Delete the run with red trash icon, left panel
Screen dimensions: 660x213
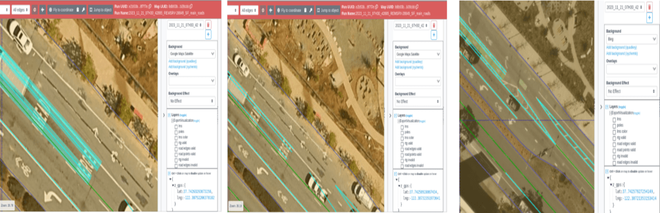point(208,25)
